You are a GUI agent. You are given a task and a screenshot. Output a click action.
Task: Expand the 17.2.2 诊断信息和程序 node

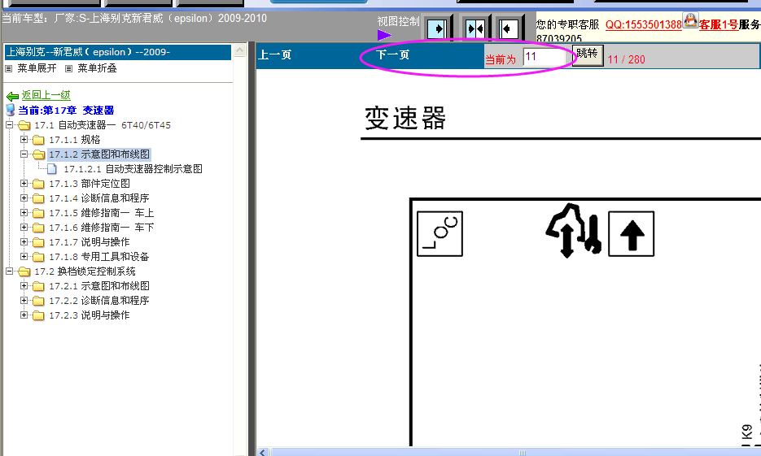24,300
